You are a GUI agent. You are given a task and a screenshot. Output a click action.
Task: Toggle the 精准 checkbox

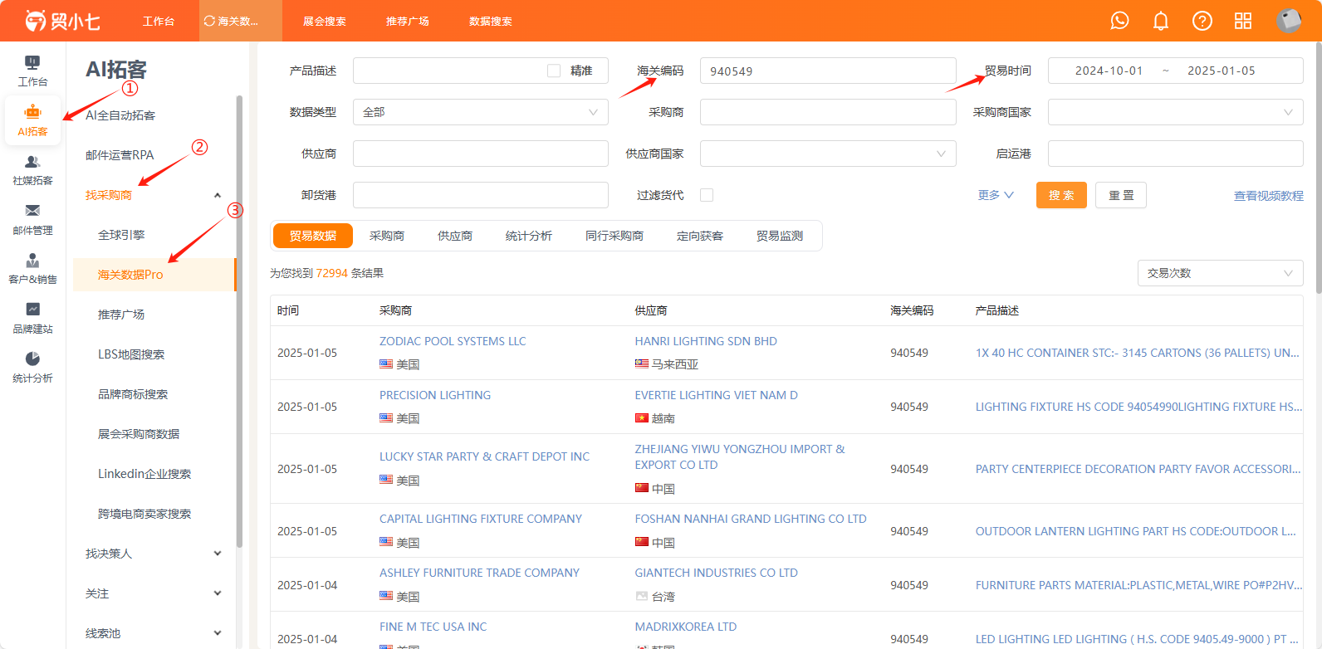[x=554, y=71]
